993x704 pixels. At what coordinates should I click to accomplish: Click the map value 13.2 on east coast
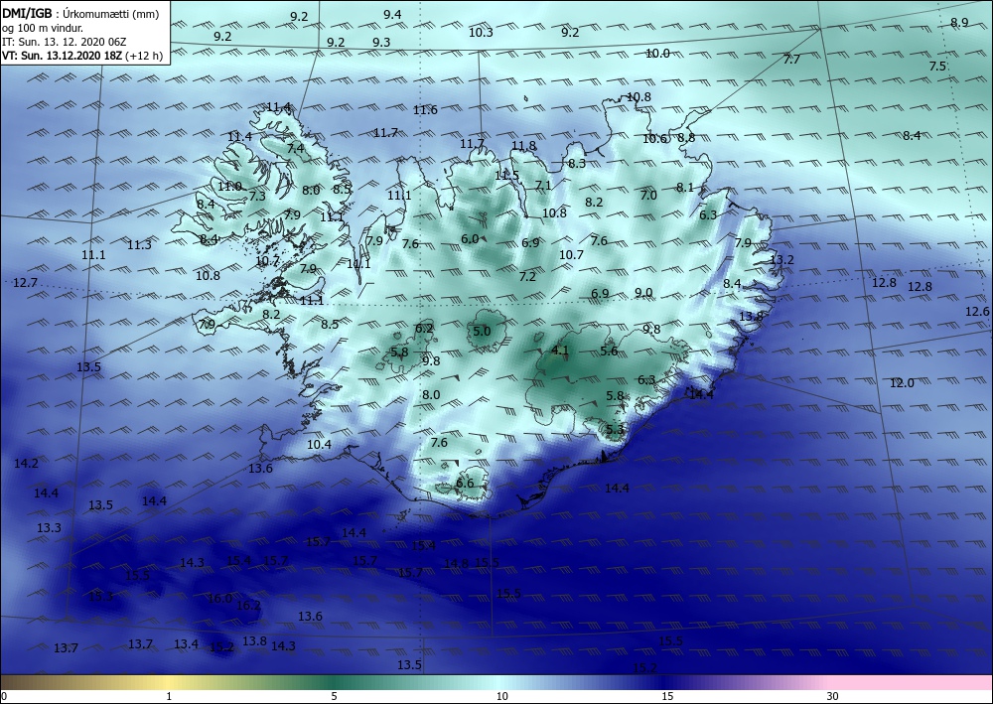781,259
